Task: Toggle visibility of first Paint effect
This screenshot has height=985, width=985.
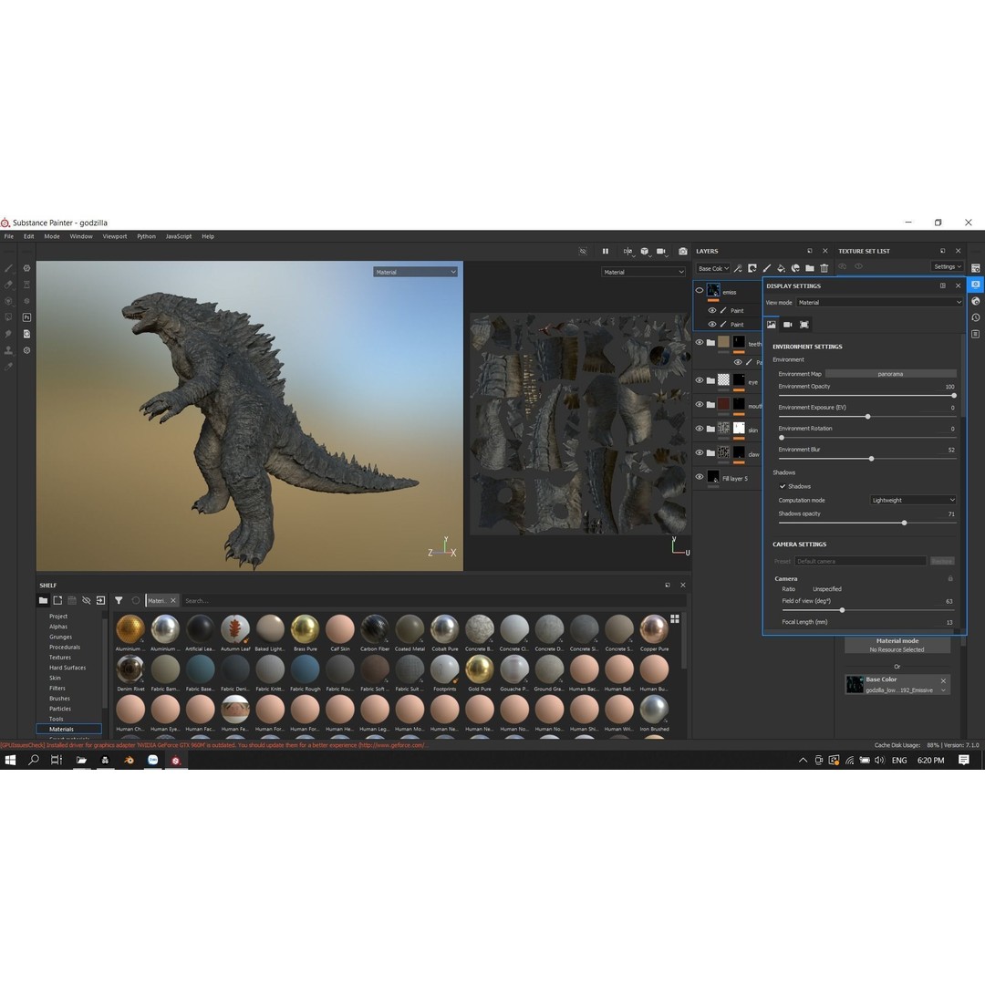Action: tap(711, 310)
